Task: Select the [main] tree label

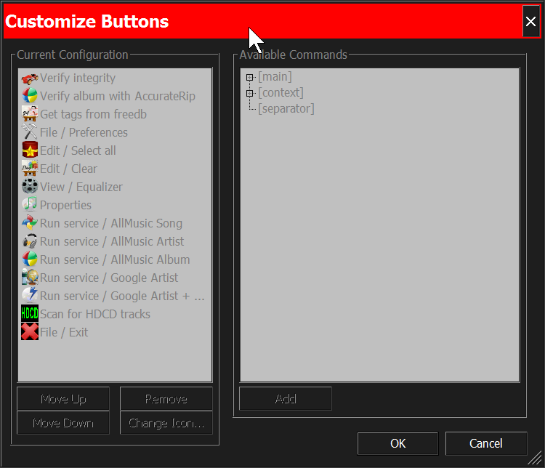Action: click(x=275, y=77)
